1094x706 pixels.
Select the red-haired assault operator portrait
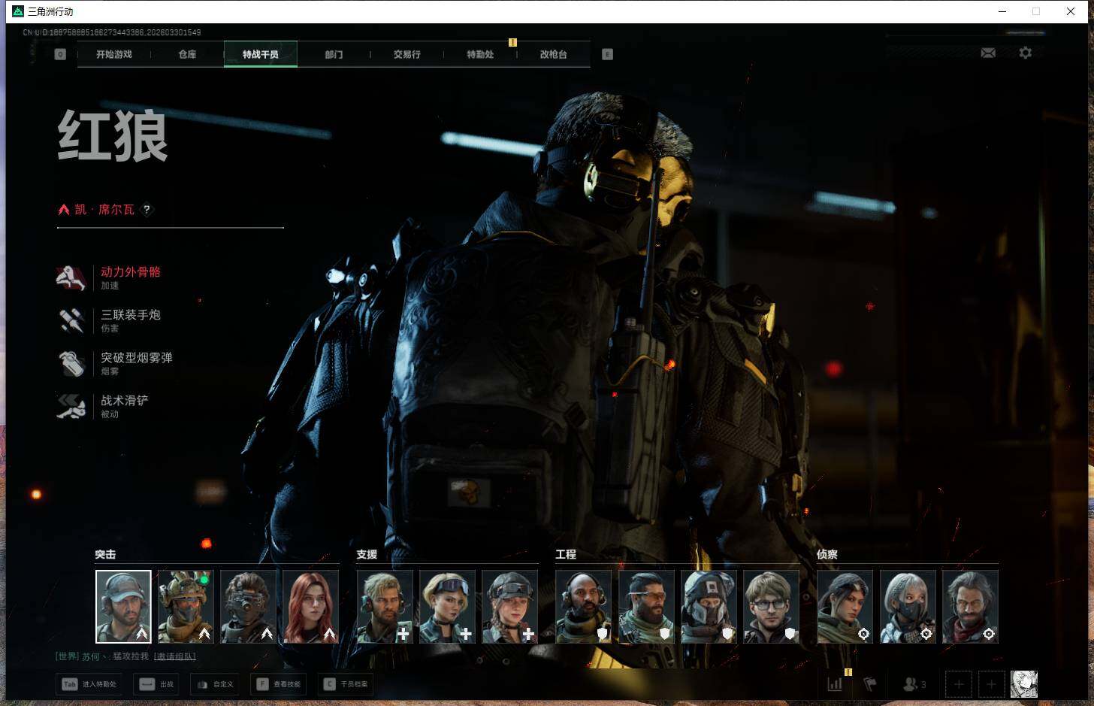click(310, 606)
